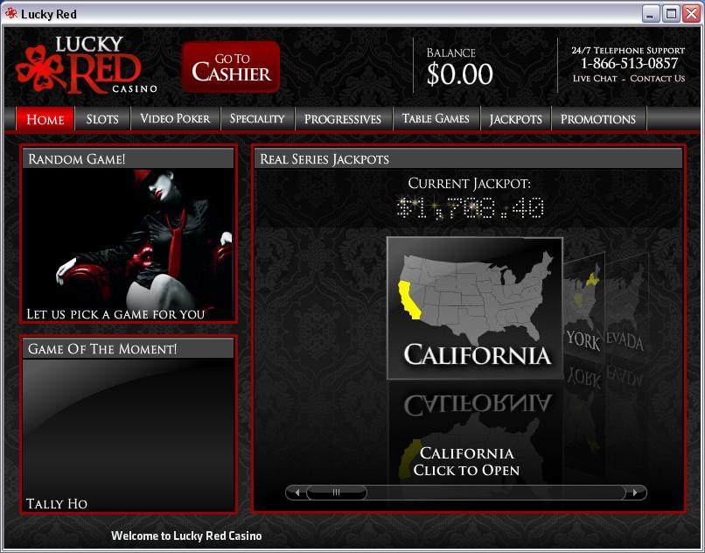The height and width of the screenshot is (553, 705).
Task: Open the Slots tab
Action: (x=102, y=119)
